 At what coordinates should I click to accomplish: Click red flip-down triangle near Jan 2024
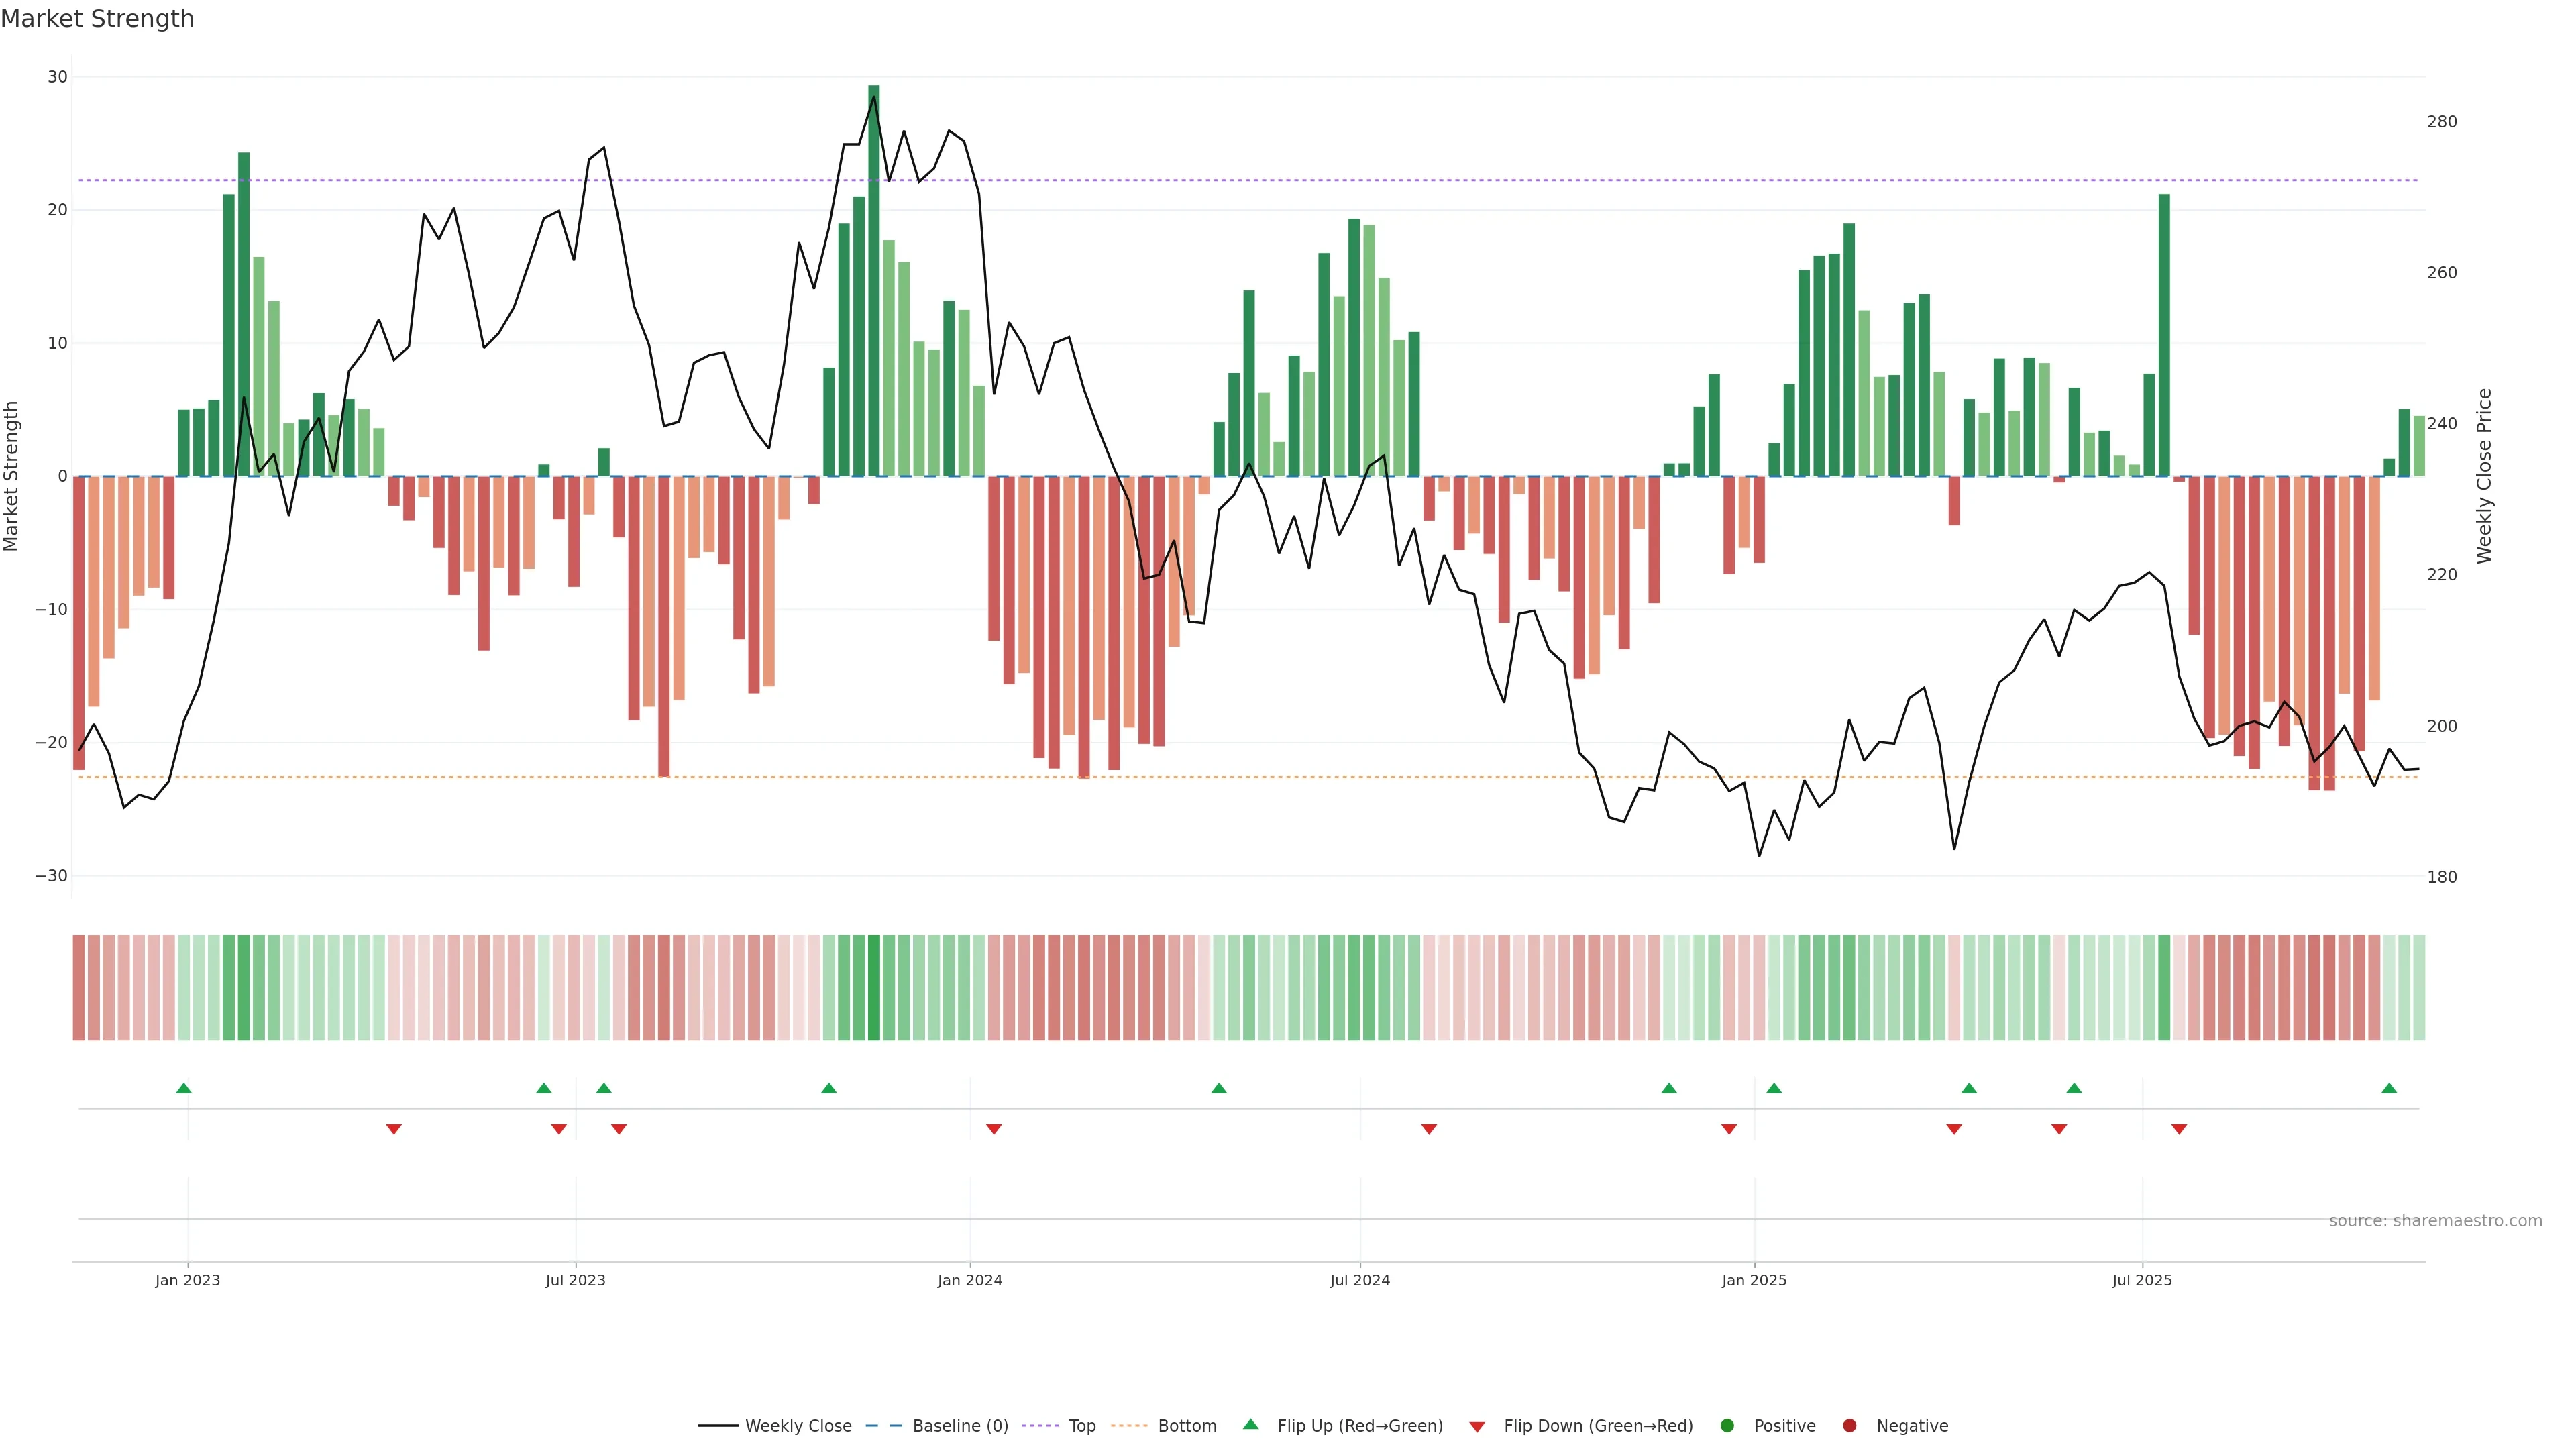click(x=994, y=1129)
